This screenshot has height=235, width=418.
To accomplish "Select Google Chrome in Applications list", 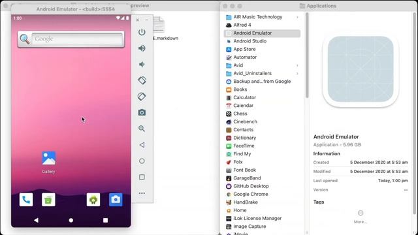I will pos(262,194).
